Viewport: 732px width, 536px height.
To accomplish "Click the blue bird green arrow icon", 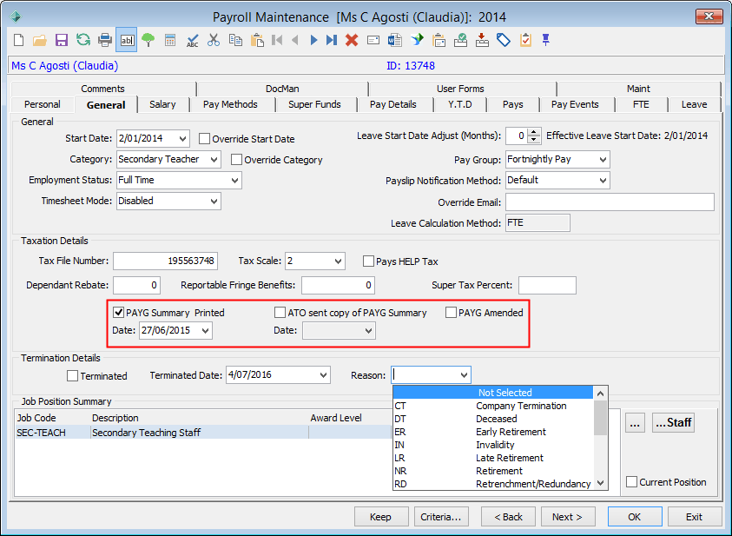I will click(417, 40).
